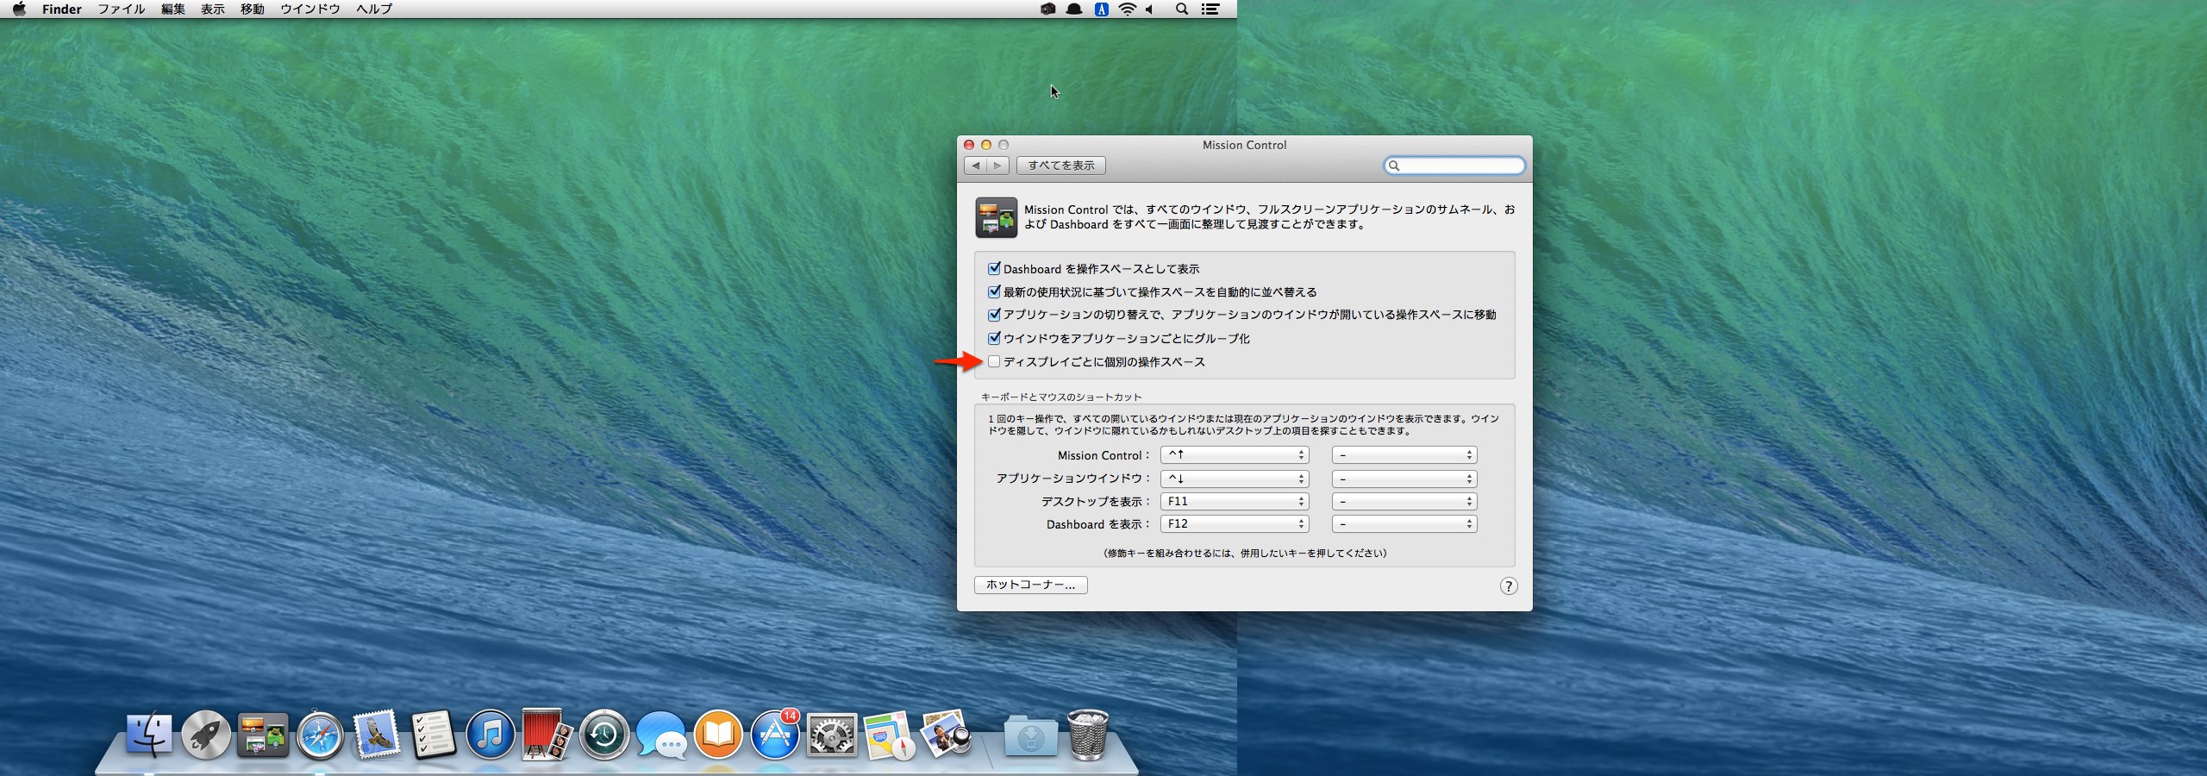This screenshot has width=2207, height=776.
Task: Open the Apple menu
Action: tap(19, 9)
